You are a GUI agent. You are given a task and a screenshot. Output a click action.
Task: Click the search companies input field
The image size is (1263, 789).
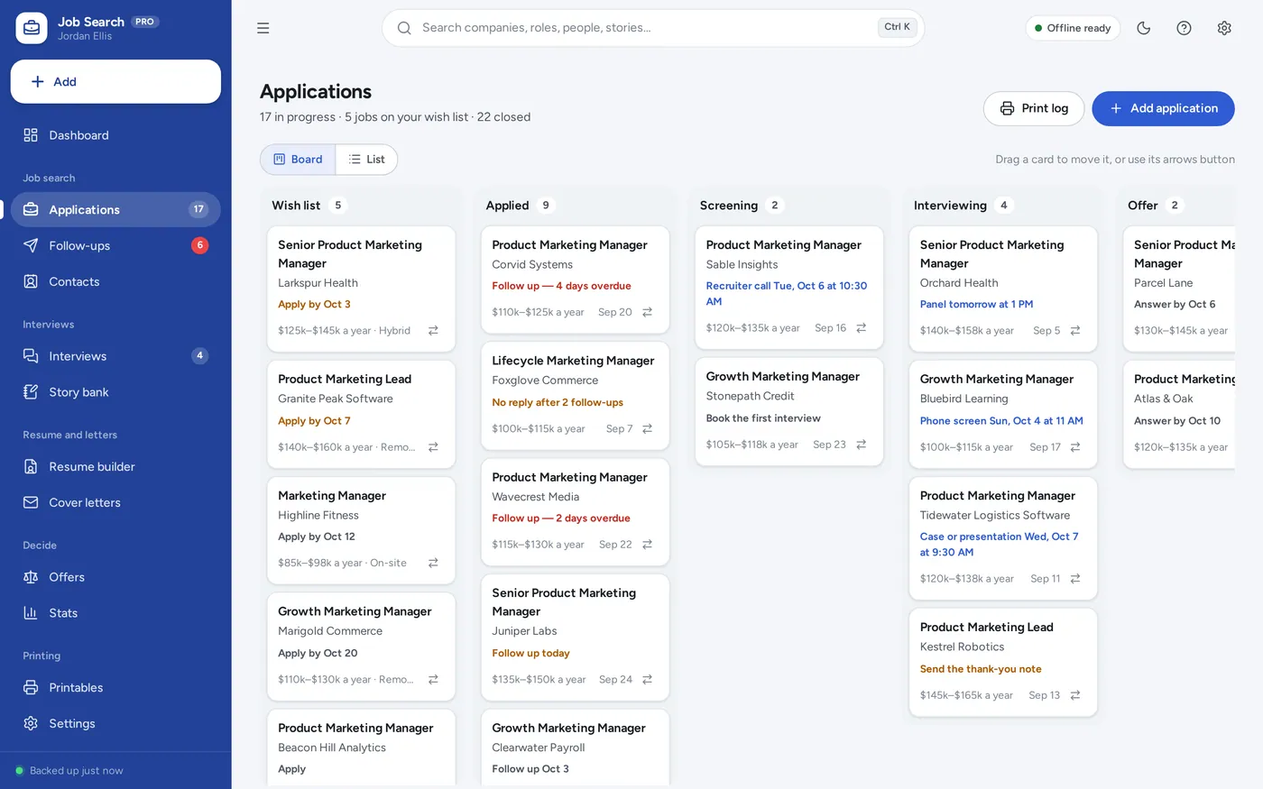tap(653, 28)
